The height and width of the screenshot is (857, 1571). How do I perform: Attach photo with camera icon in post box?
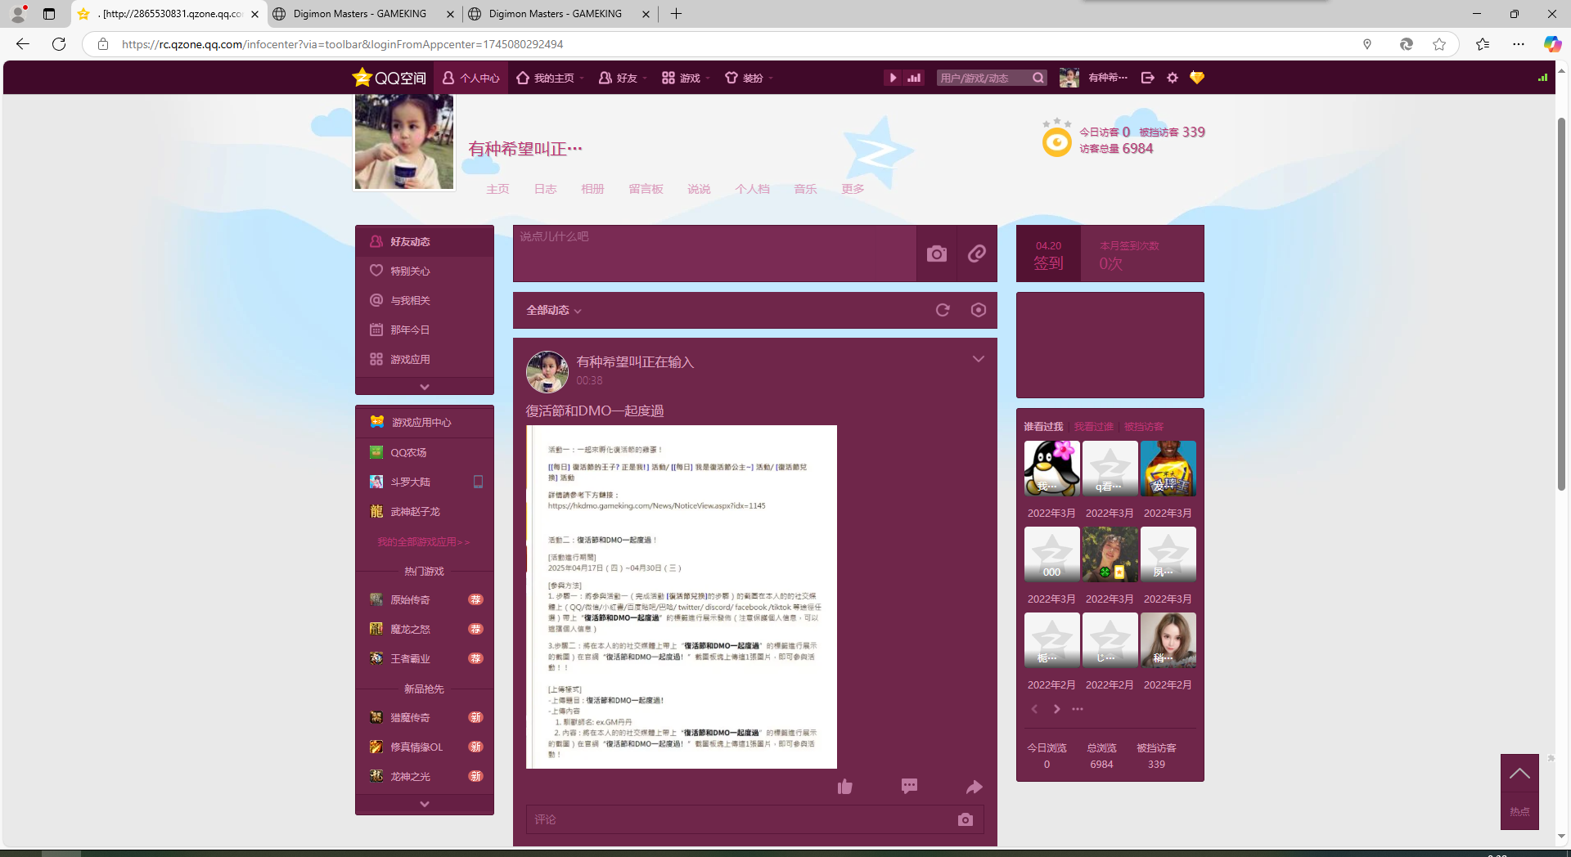tap(937, 254)
